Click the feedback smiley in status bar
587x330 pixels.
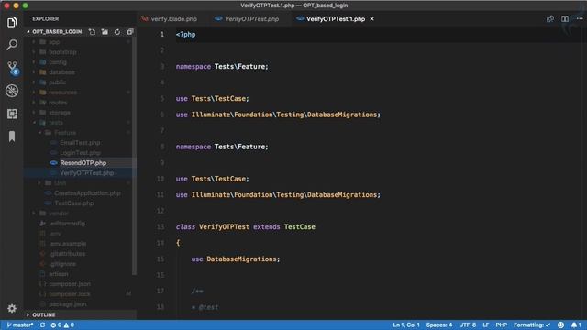[560, 324]
